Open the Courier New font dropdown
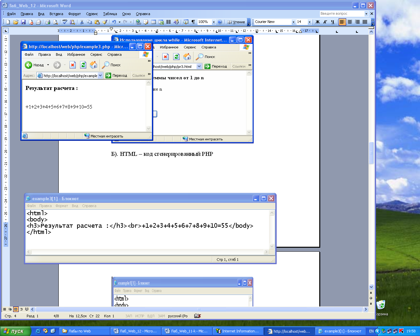Screen dimensions: 420x336 (293, 22)
